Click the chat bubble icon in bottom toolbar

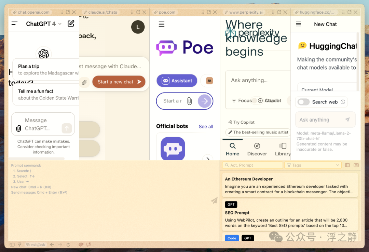pyautogui.click(x=88, y=245)
